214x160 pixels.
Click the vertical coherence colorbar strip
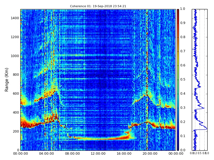(178, 80)
